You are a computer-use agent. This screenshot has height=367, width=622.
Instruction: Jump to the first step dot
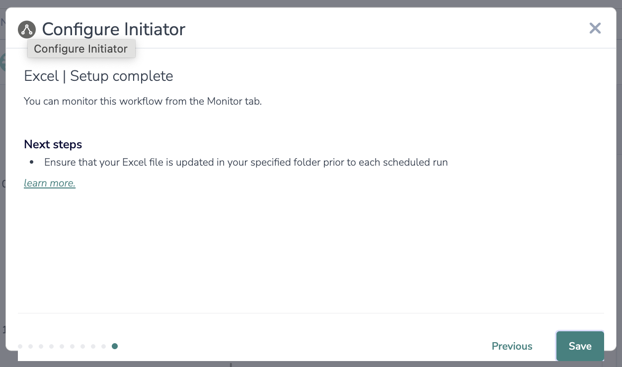tap(20, 346)
